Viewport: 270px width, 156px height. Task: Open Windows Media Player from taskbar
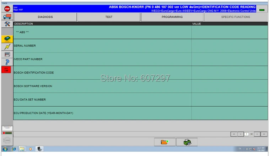tap(31, 149)
